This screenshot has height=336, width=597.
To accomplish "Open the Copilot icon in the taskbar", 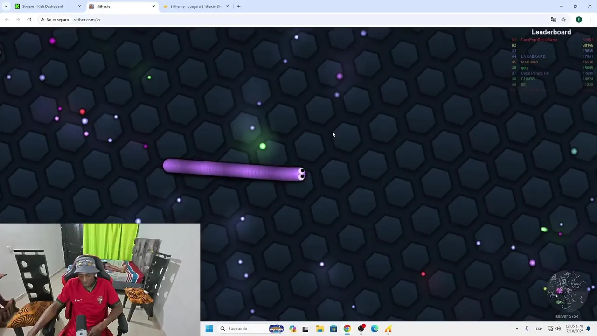I will tap(292, 329).
